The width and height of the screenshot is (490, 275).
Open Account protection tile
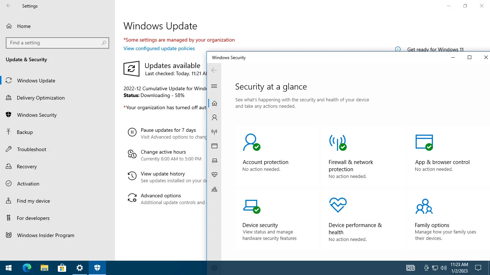(x=277, y=156)
